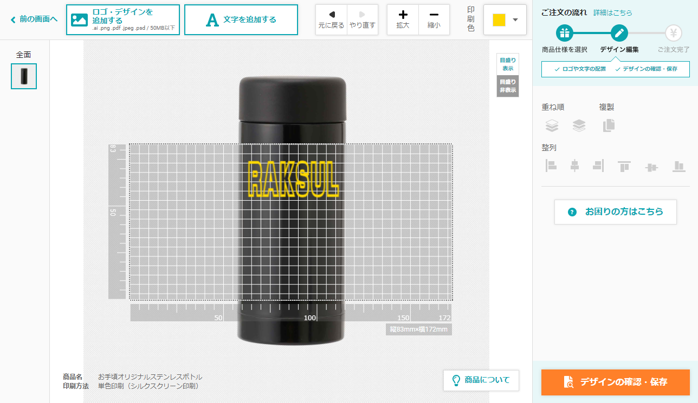Bring layer forward in 重ね順
This screenshot has height=403, width=698.
pos(552,125)
